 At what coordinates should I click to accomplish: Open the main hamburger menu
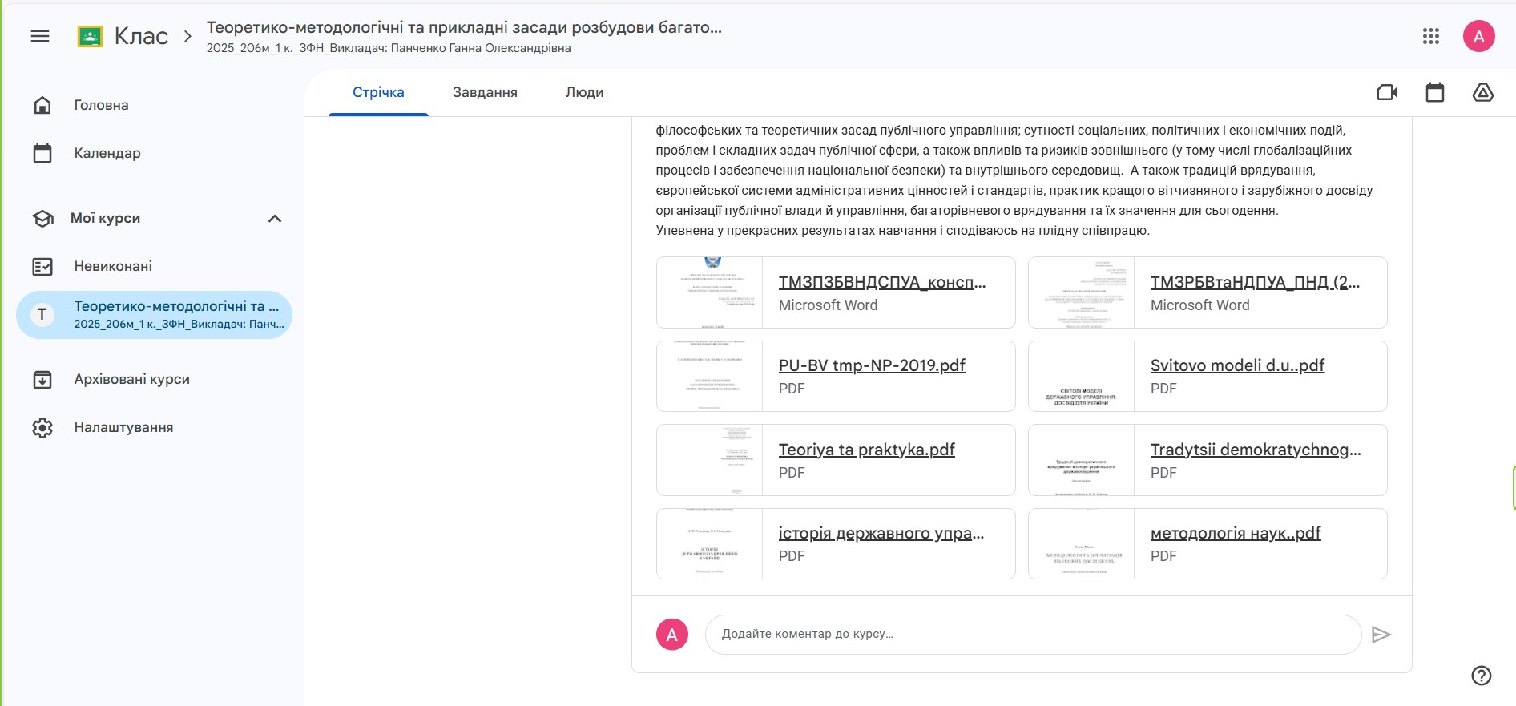(x=40, y=36)
